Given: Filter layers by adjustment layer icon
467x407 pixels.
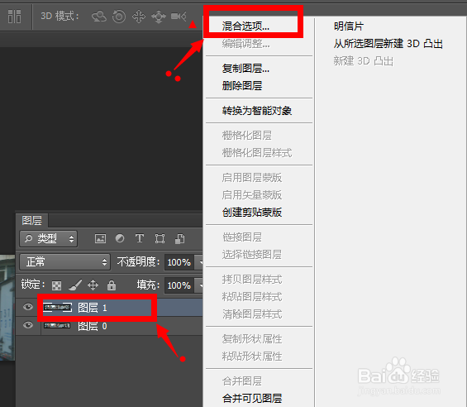Looking at the screenshot, I should coord(120,238).
